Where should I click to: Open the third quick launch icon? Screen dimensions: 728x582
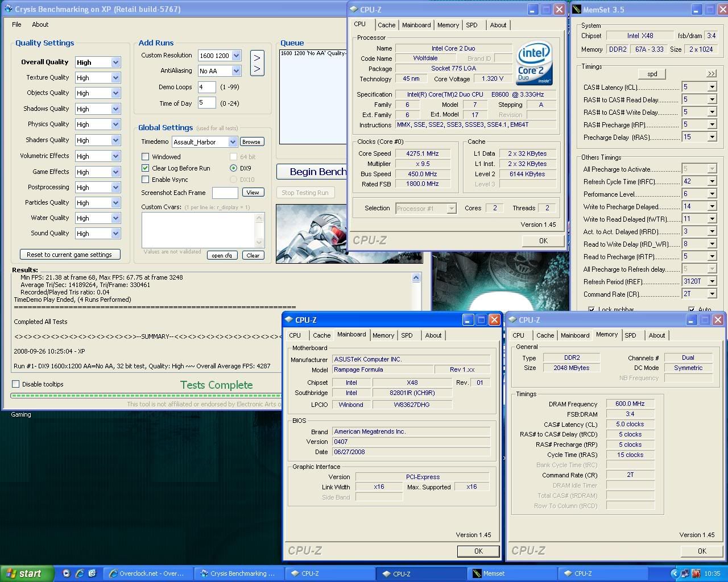(93, 573)
